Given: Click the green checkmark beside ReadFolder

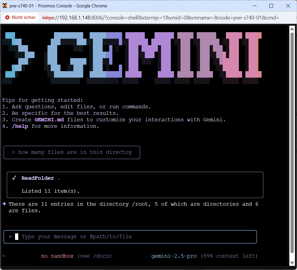Looking at the screenshot, I should [x=14, y=178].
